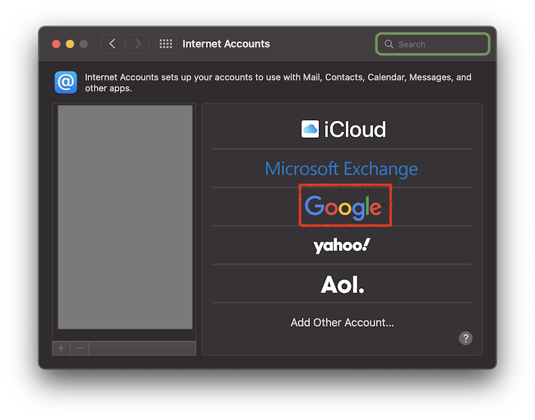535x420 pixels.
Task: Choose Microsoft Exchange account type
Action: pos(341,169)
